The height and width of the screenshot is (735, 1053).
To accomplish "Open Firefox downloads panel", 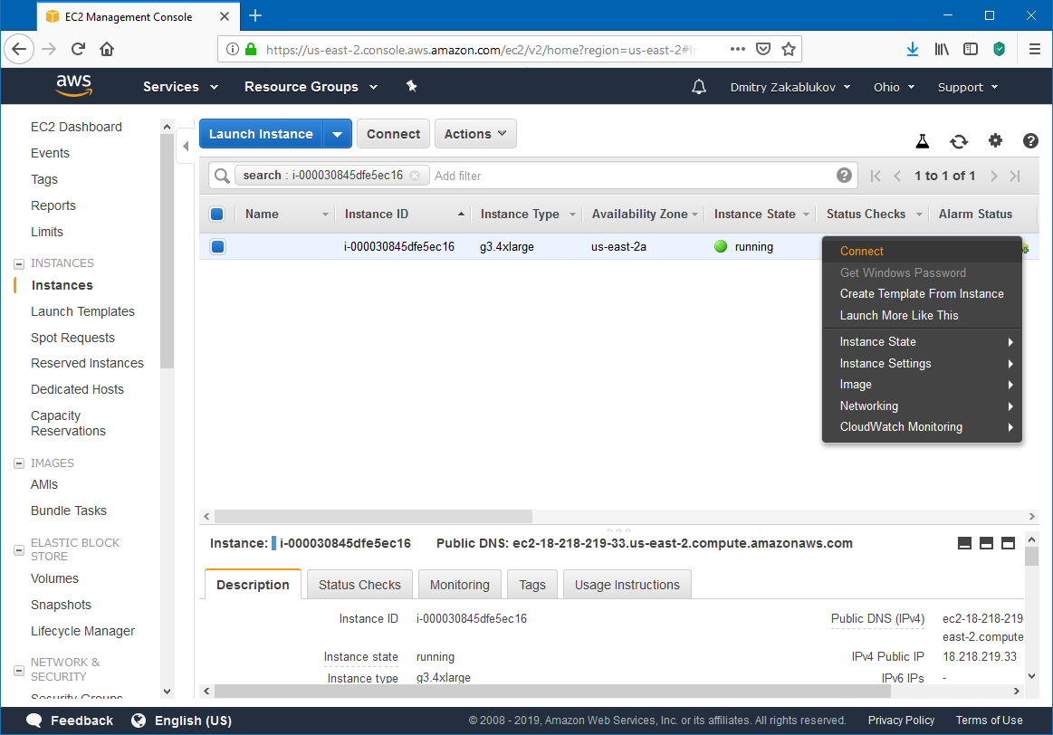I will coord(912,49).
